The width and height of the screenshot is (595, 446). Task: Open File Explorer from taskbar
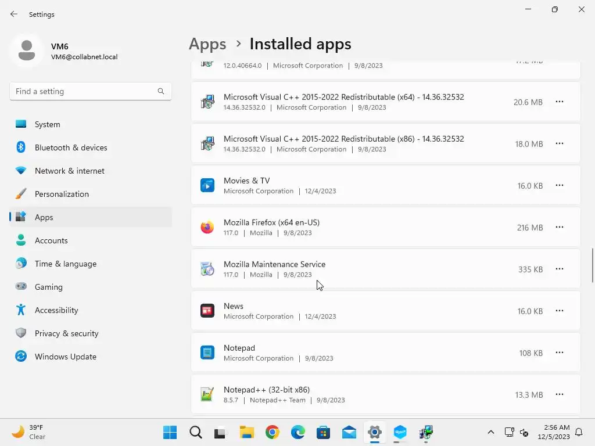pyautogui.click(x=246, y=432)
